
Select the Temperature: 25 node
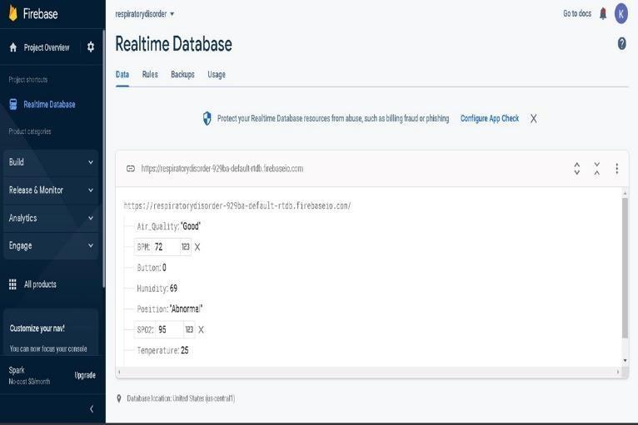(x=162, y=350)
